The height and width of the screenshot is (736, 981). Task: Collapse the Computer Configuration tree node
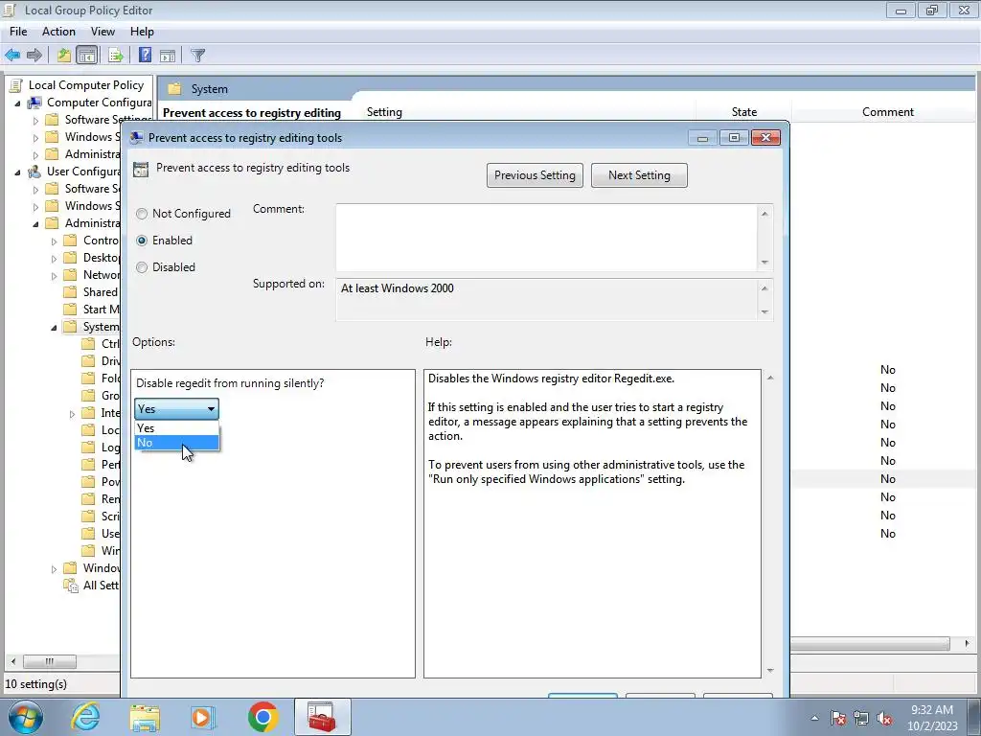[x=17, y=103]
